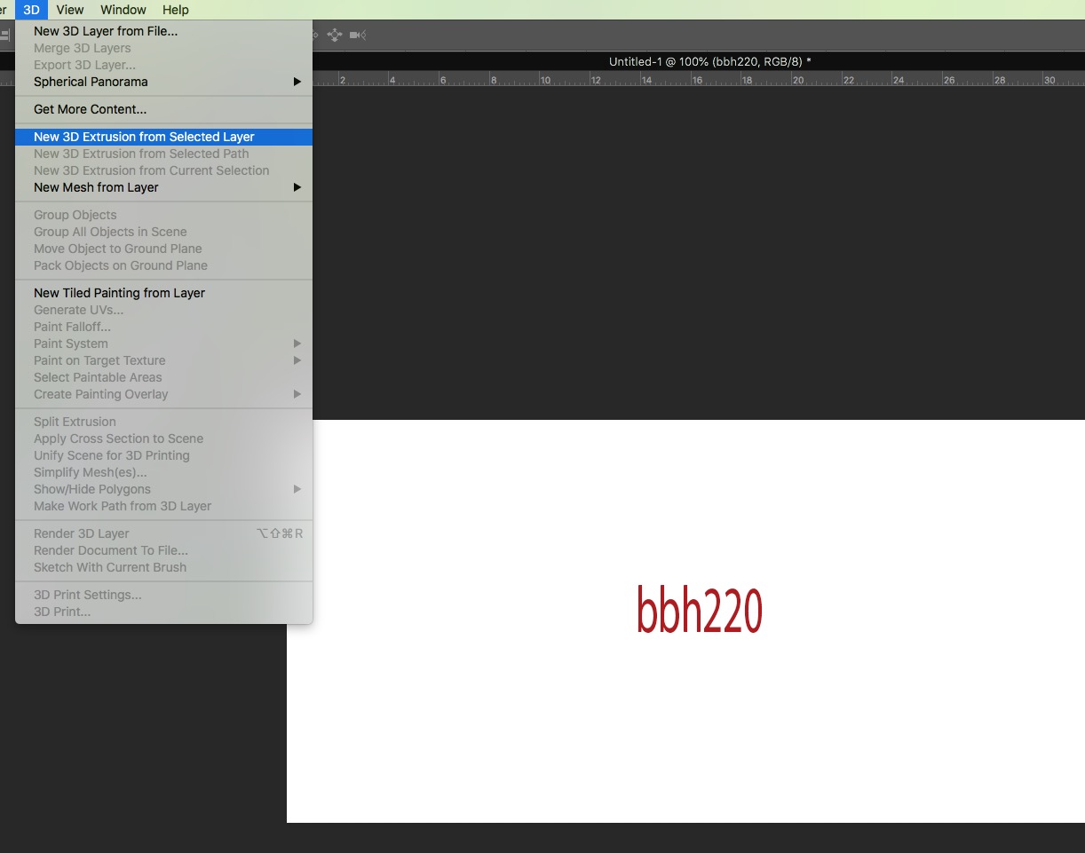This screenshot has height=853, width=1085.
Task: Expand arrow beside Spherical Panorama
Action: pos(297,82)
